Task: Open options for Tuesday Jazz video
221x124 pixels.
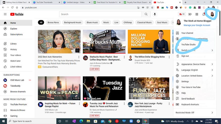Action: click(124, 104)
